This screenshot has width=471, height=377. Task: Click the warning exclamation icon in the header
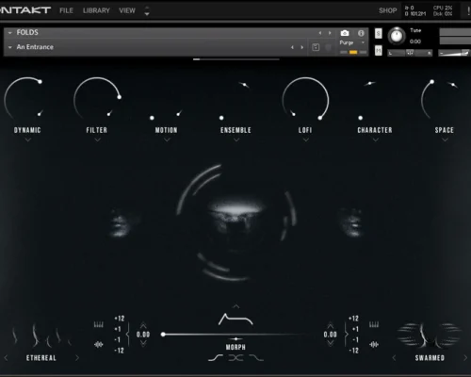(468, 11)
